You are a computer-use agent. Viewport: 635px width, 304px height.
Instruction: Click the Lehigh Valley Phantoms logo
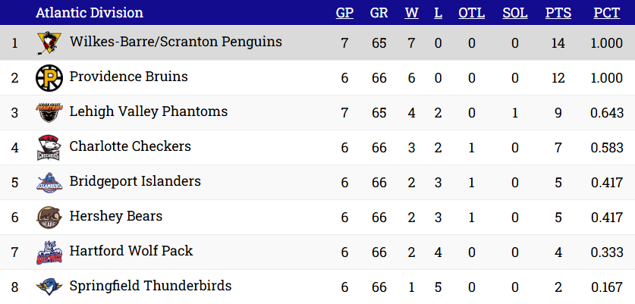pyautogui.click(x=47, y=113)
